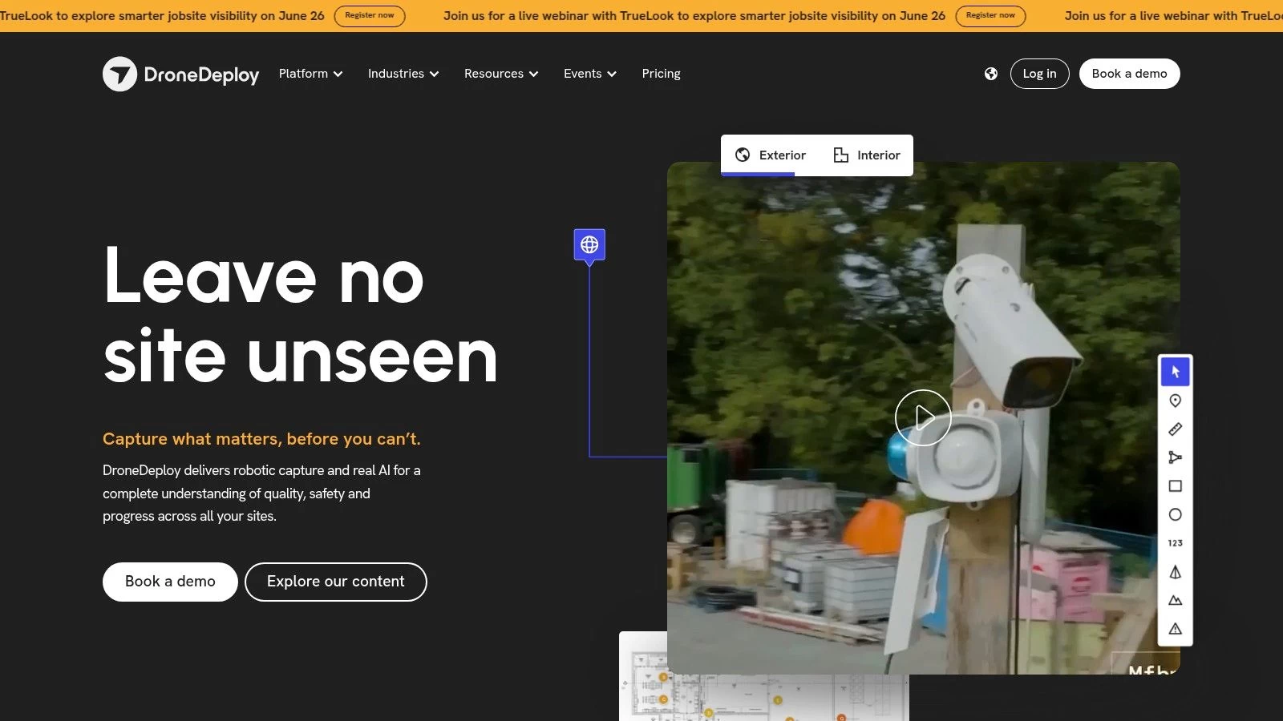Image resolution: width=1283 pixels, height=721 pixels.
Task: Select the polyline node tool
Action: (x=1176, y=457)
